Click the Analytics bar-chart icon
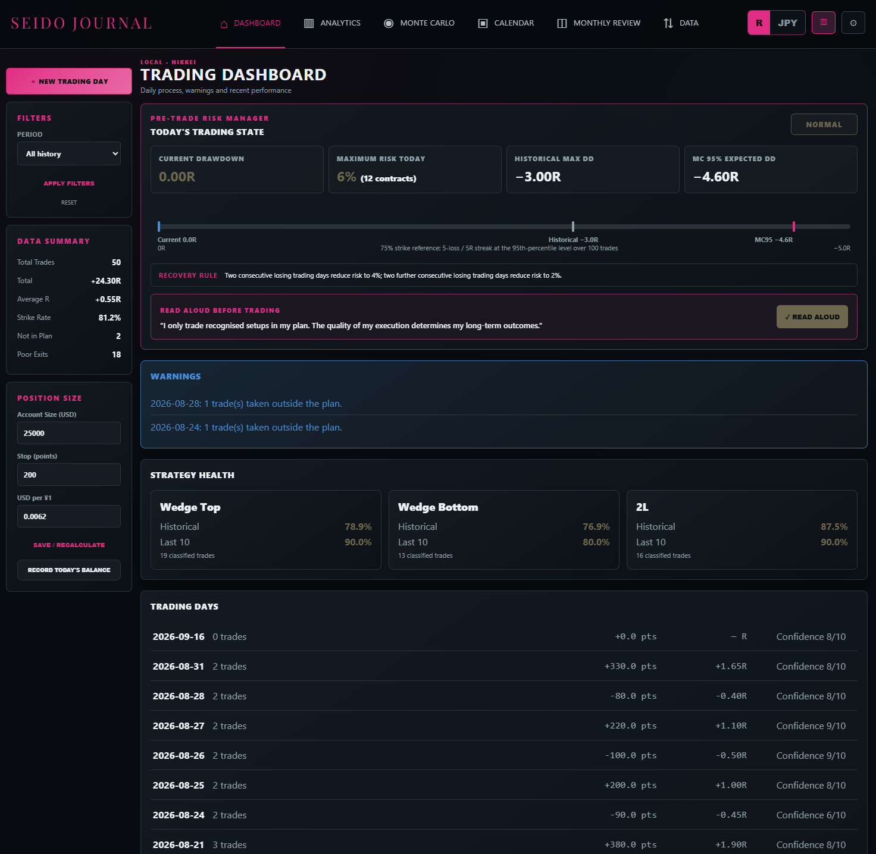Image resolution: width=876 pixels, height=854 pixels. (x=309, y=23)
